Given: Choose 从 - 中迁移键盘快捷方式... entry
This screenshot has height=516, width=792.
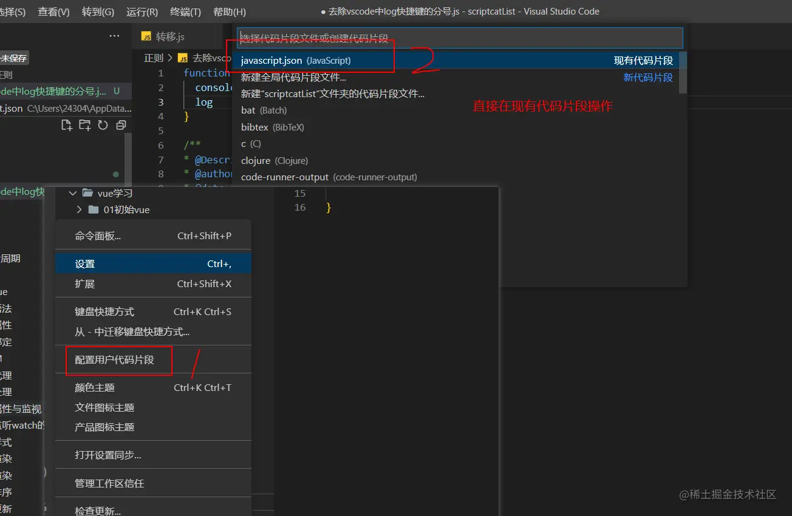Looking at the screenshot, I should [153, 332].
